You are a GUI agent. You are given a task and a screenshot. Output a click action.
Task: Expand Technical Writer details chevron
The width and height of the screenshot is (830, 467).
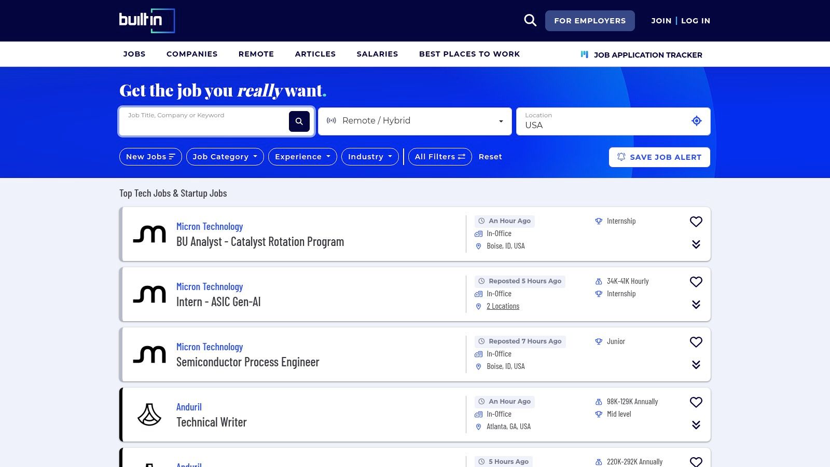[x=696, y=425]
